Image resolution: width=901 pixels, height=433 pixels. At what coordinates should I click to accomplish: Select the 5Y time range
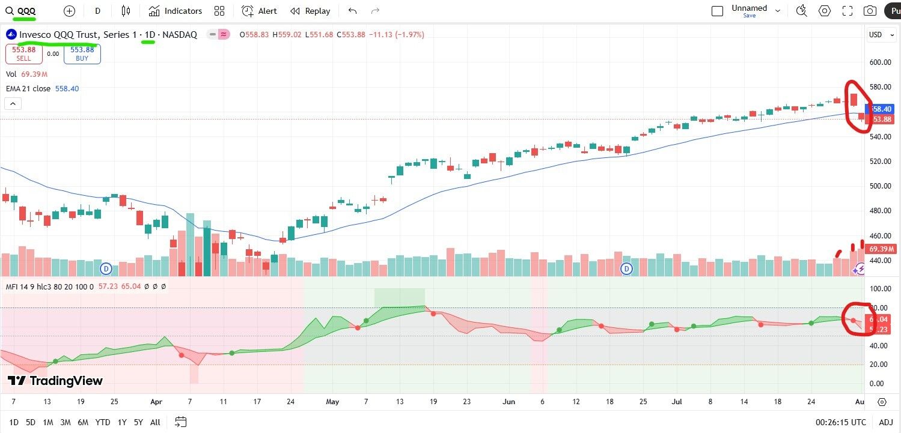pyautogui.click(x=138, y=422)
